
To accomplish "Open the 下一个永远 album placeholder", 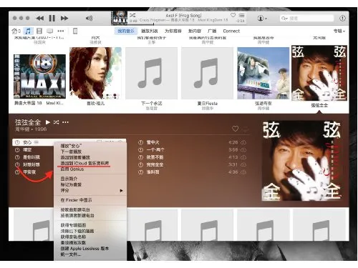I will [151, 73].
